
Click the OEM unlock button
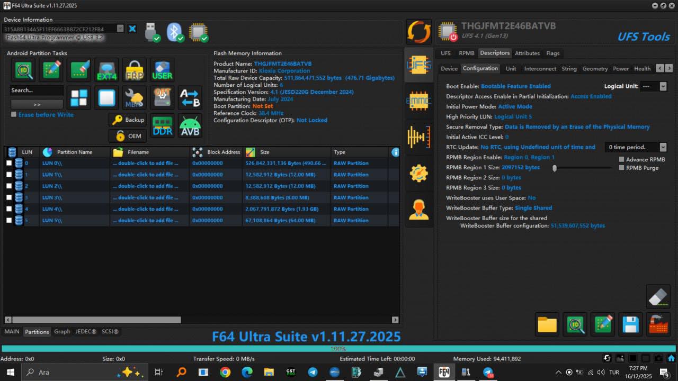[128, 136]
